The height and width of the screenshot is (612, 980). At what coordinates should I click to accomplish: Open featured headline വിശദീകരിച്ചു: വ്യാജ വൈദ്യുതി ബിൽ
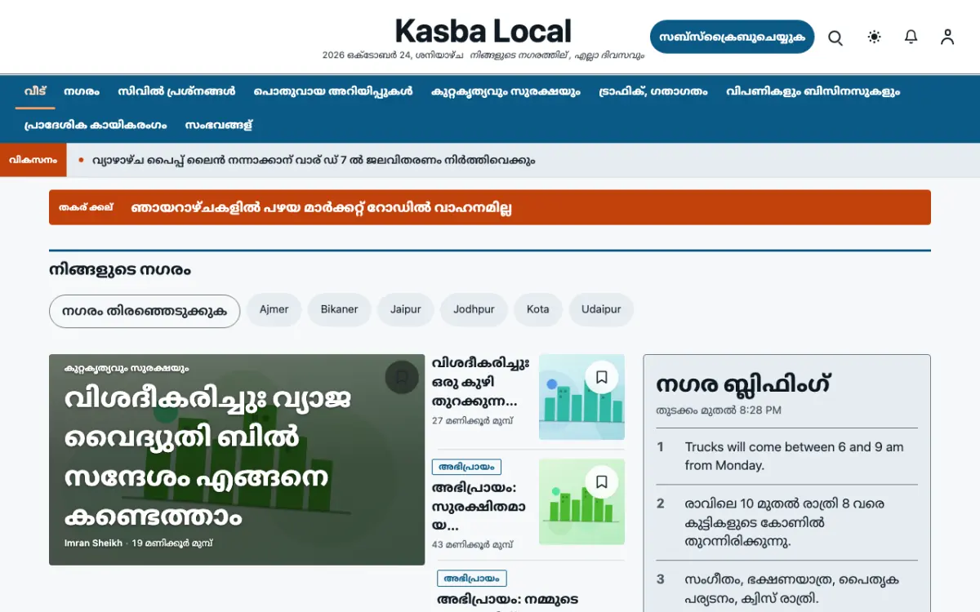point(208,457)
